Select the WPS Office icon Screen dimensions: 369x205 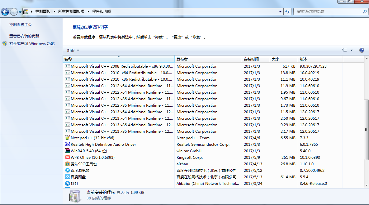coord(68,158)
